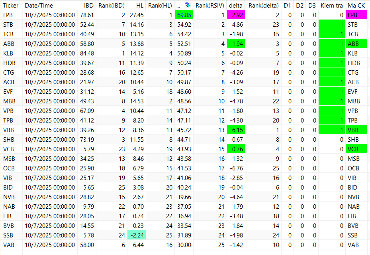Click the delta value -4.86
This screenshot has height=255, width=370.
tap(237, 25)
